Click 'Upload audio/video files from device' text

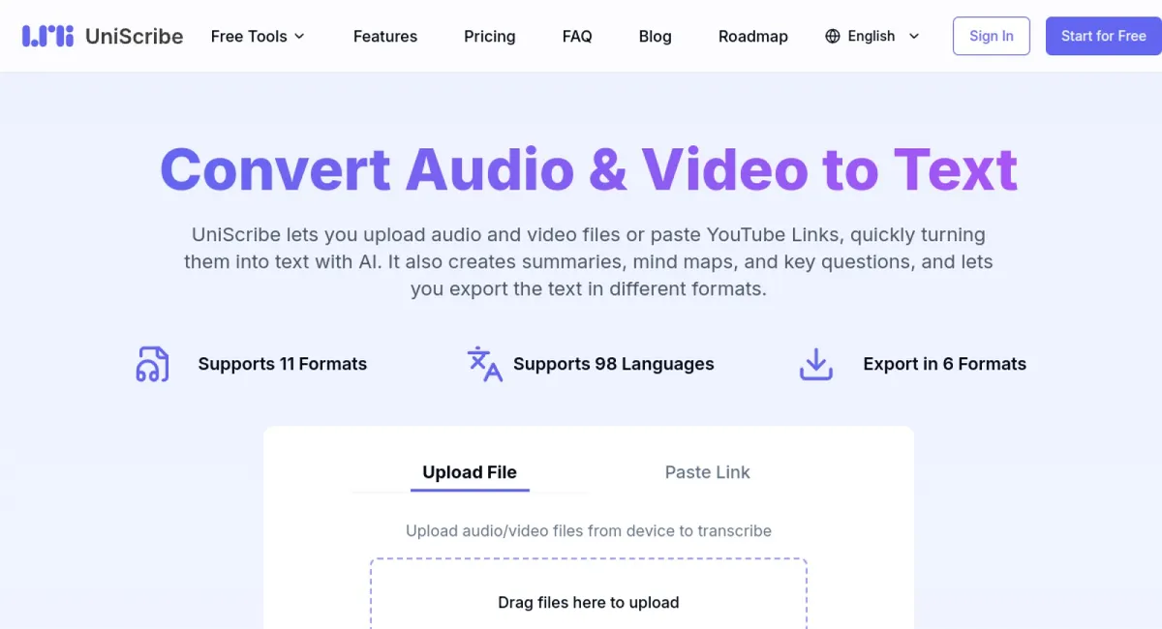pyautogui.click(x=589, y=530)
